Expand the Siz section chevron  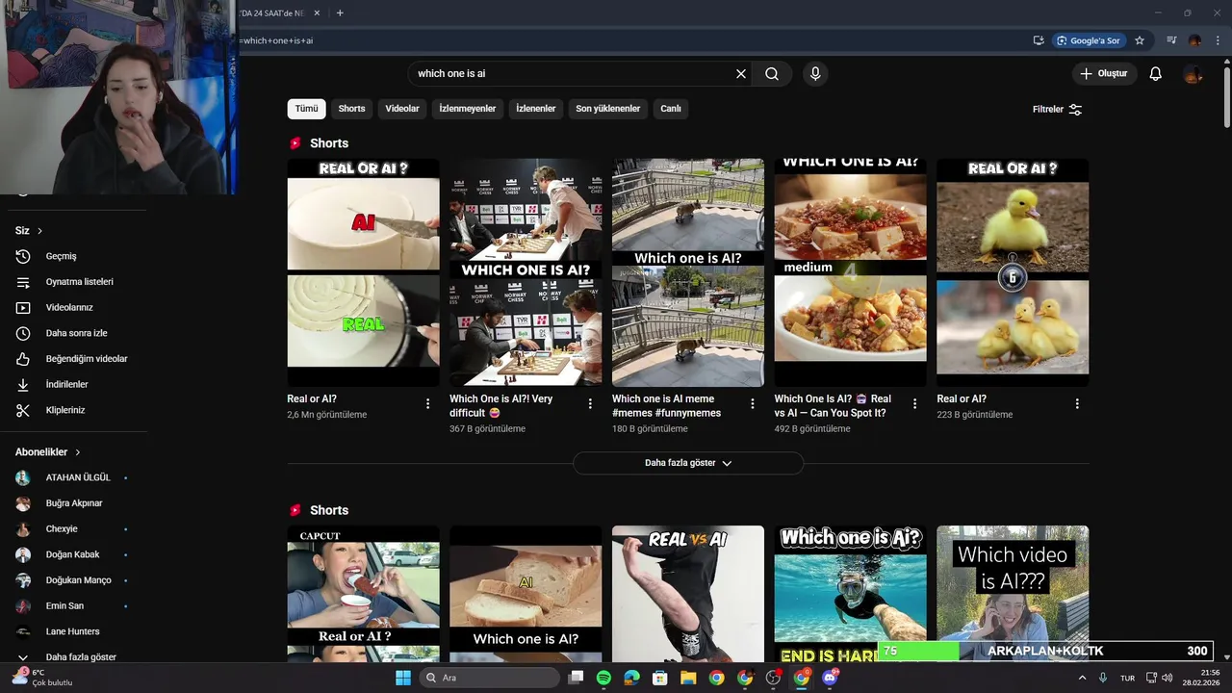pyautogui.click(x=39, y=231)
